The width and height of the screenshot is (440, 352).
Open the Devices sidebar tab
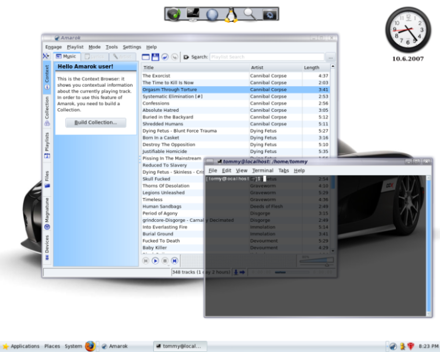47,248
